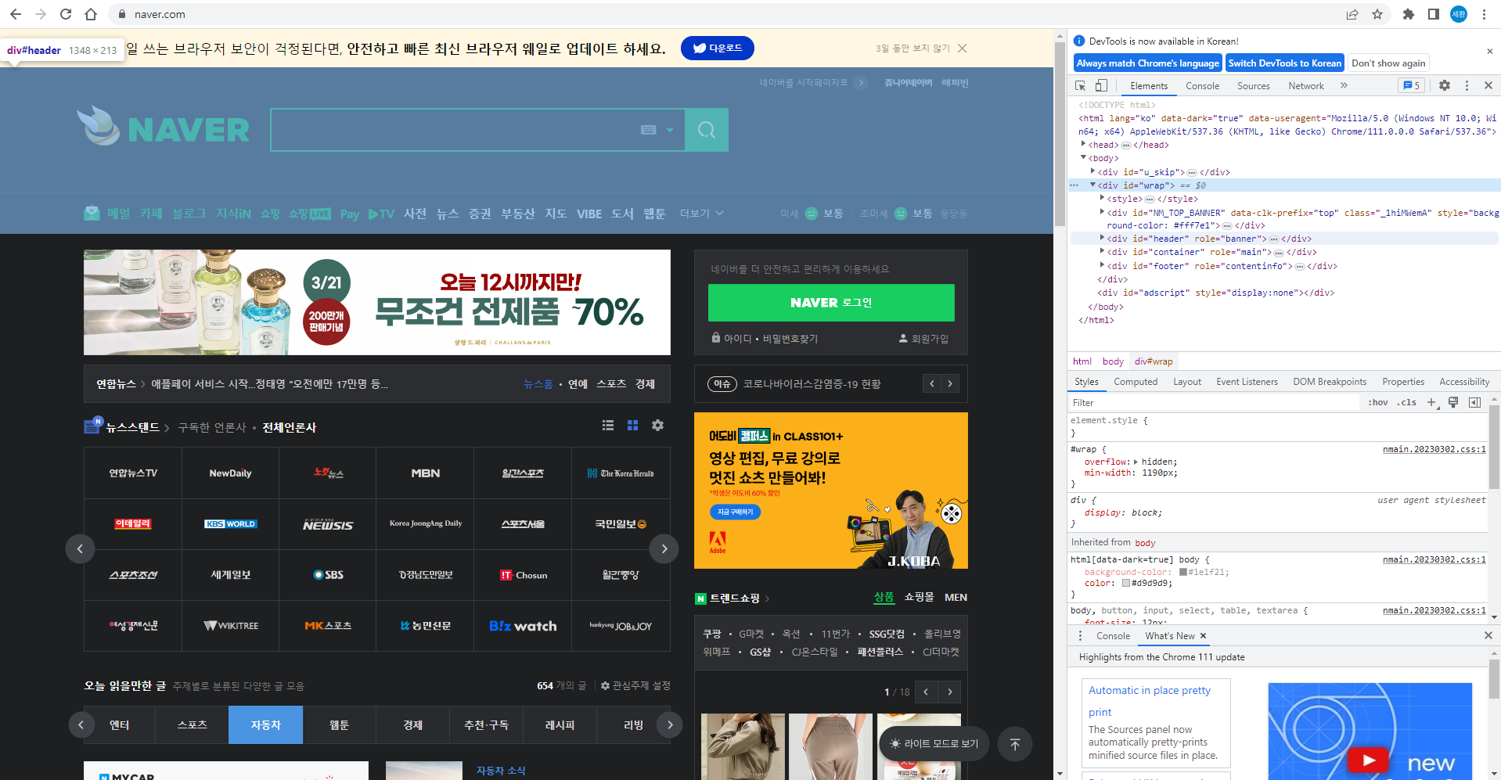Expand search box autocomplete dropdown arrow
Image resolution: width=1501 pixels, height=780 pixels.
tap(670, 130)
